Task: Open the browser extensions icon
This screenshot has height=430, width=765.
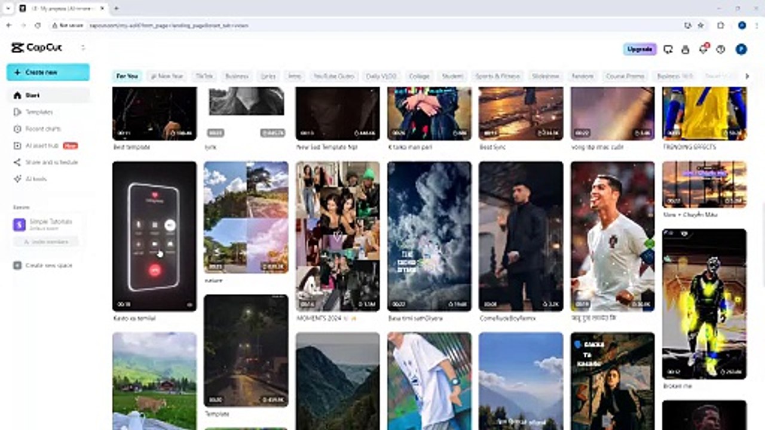Action: click(x=721, y=26)
